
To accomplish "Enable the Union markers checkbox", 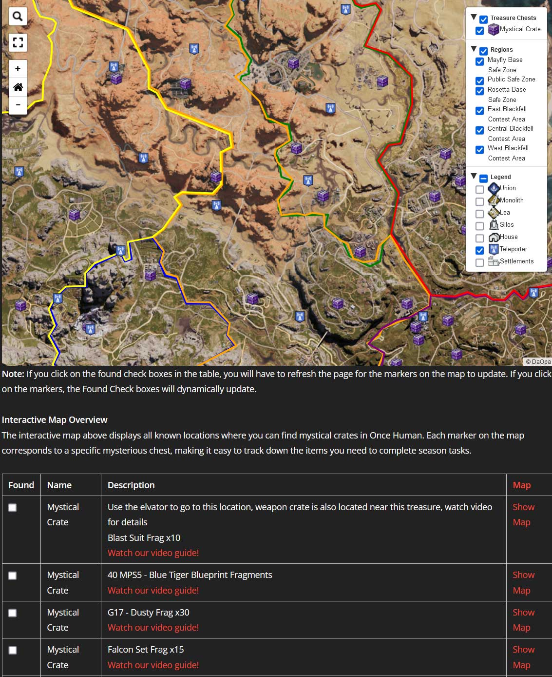I will pyautogui.click(x=479, y=189).
